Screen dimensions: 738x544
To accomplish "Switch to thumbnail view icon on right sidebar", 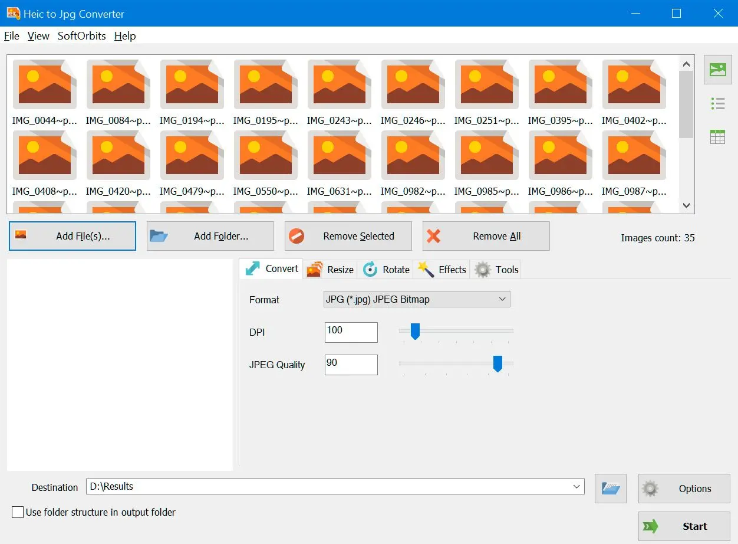I will pyautogui.click(x=717, y=69).
